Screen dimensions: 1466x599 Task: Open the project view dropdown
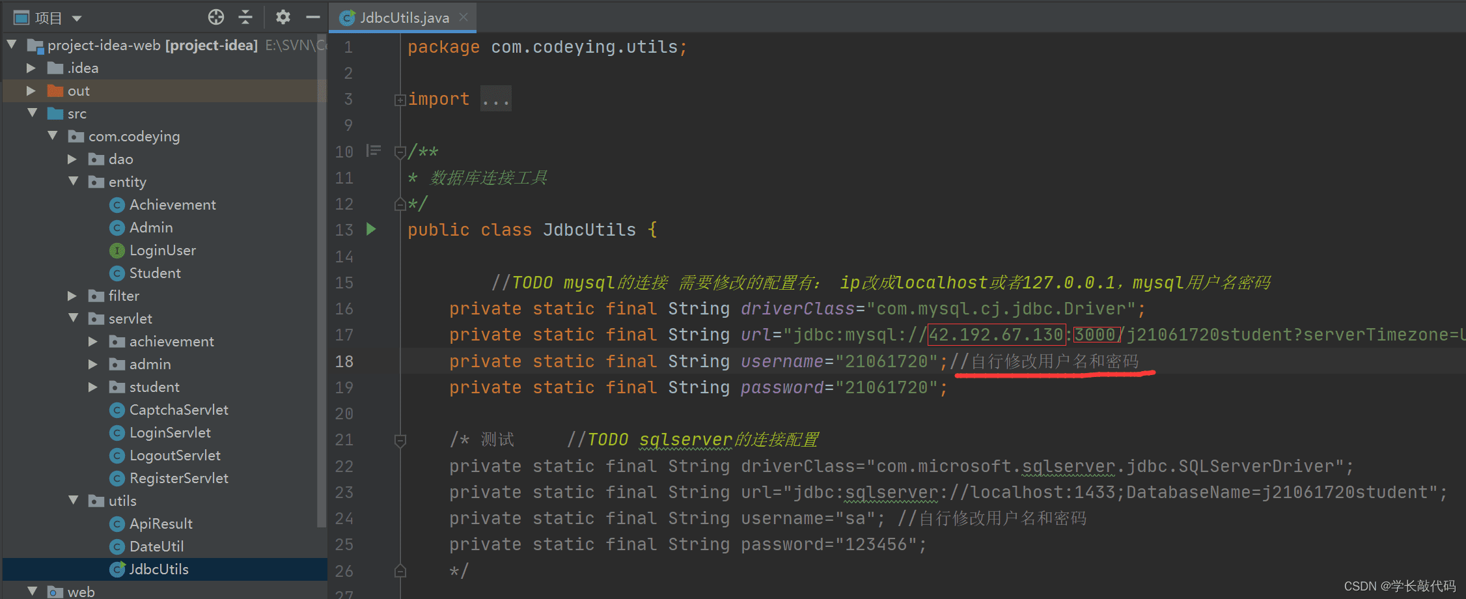click(77, 18)
